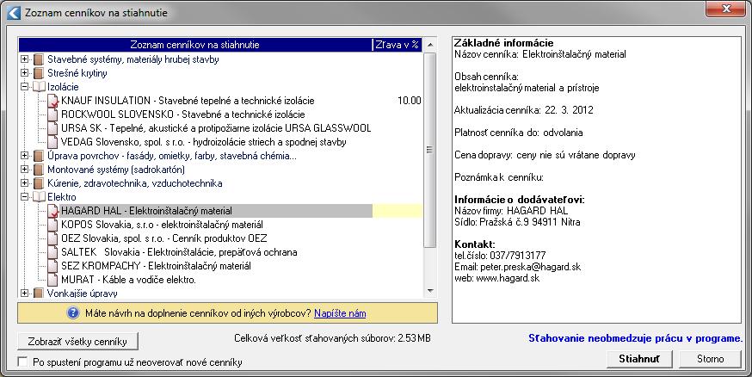
Task: Click the Stavebné systémy closed book icon
Action: [x=39, y=59]
